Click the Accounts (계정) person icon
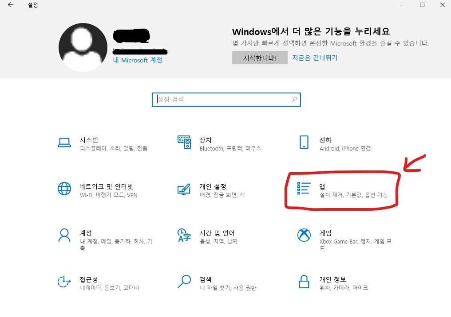The image size is (451, 317). pos(64,235)
